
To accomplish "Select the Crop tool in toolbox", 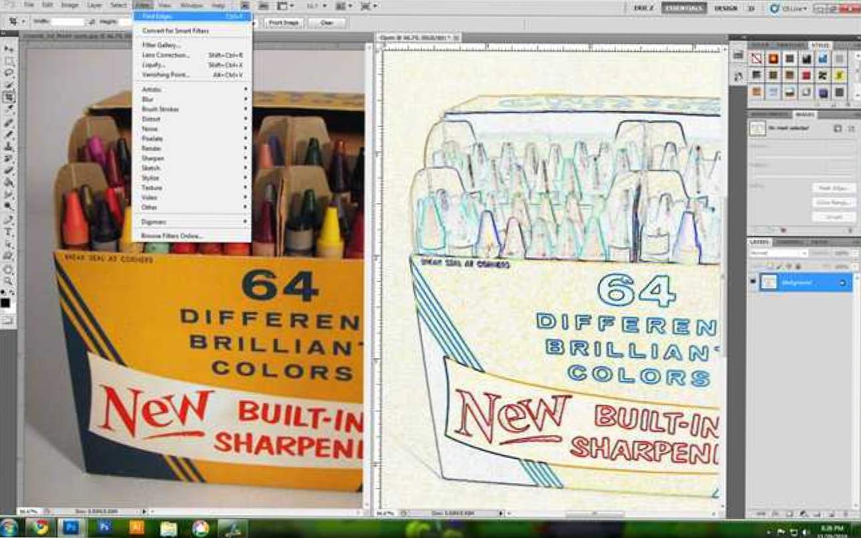I will 9,98.
